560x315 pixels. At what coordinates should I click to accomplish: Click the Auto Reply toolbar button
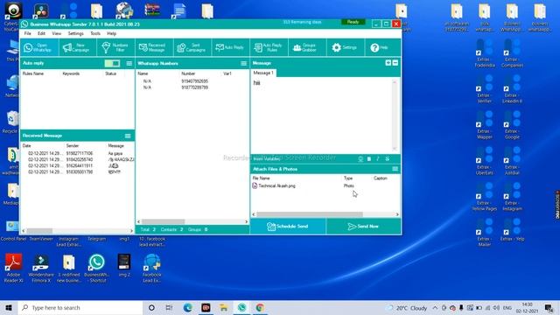click(230, 47)
